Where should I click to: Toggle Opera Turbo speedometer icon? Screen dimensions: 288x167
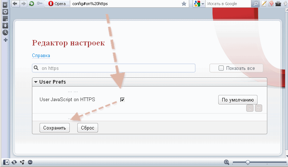coord(30,162)
